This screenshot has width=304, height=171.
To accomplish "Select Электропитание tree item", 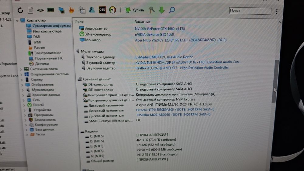I will pos(45,53).
